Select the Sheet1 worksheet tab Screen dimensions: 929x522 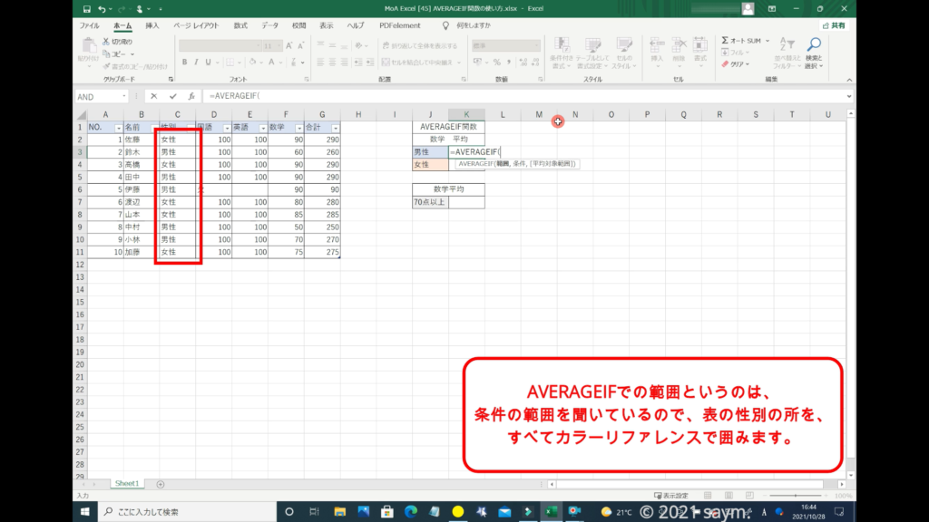[x=126, y=484]
